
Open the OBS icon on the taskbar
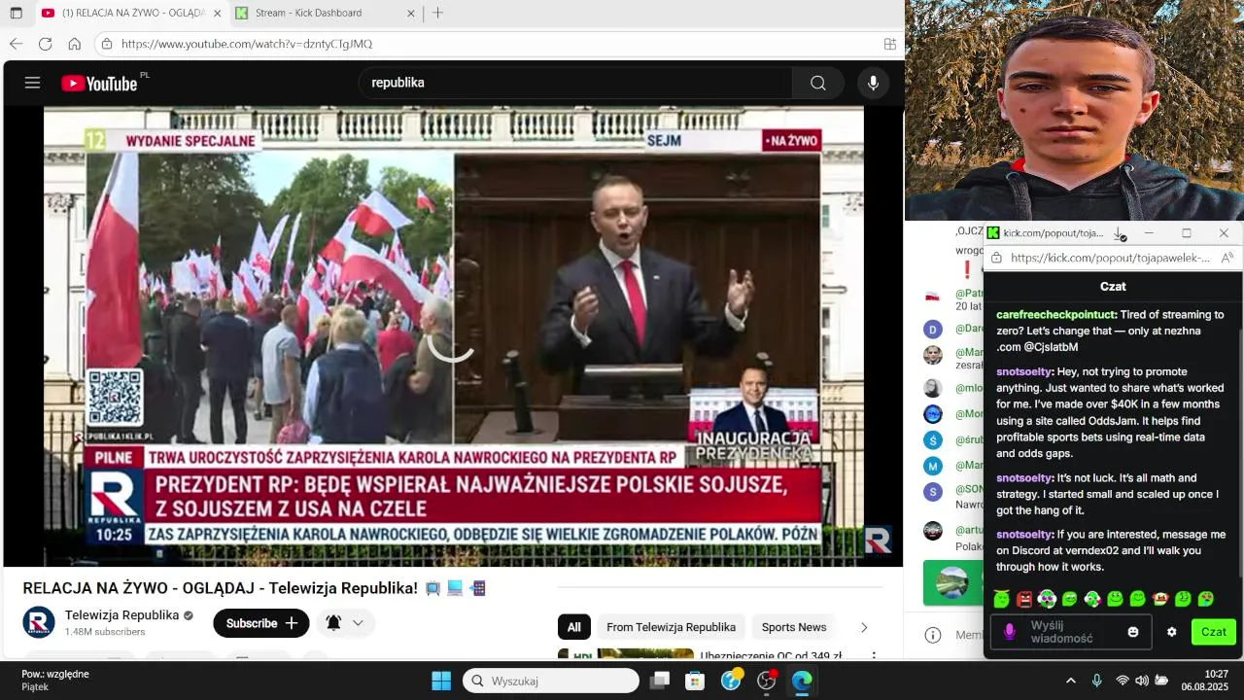click(767, 681)
